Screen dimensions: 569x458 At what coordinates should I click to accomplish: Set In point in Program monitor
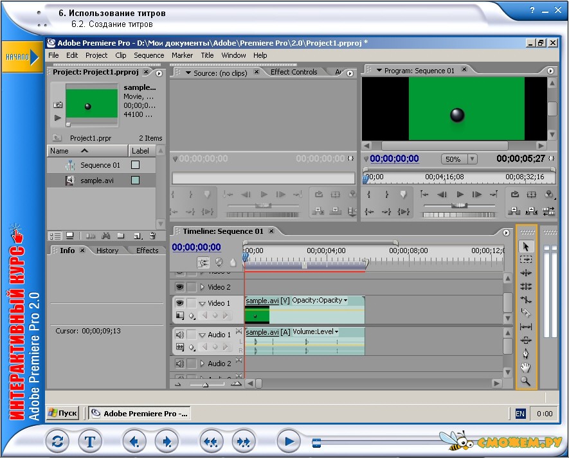(369, 195)
